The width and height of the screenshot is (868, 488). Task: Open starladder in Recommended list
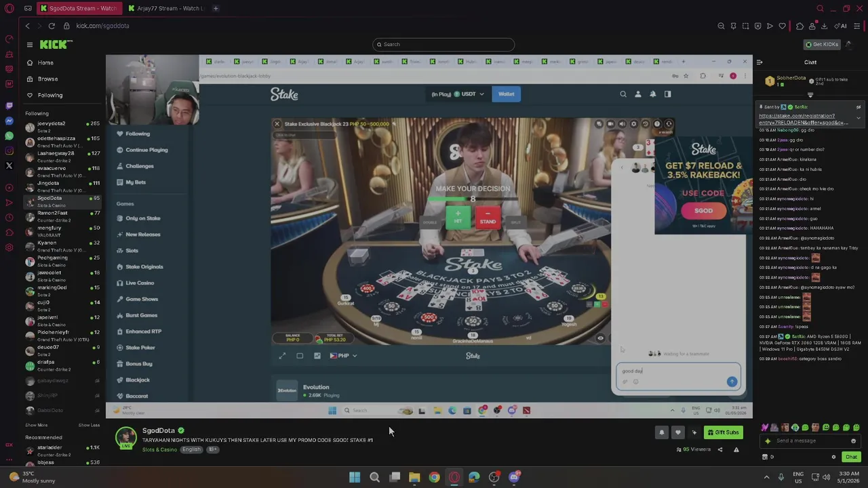(62, 450)
